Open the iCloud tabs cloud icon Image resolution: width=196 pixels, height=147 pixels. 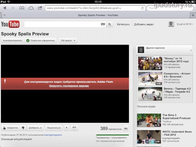click(31, 8)
